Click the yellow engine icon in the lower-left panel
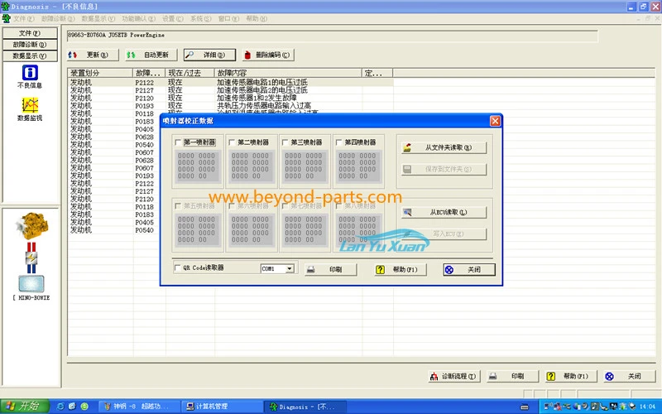Image resolution: width=662 pixels, height=414 pixels. [32, 225]
